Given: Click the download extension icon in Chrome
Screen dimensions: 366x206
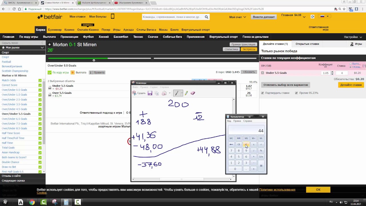Looking at the screenshot, I should 357,9.
